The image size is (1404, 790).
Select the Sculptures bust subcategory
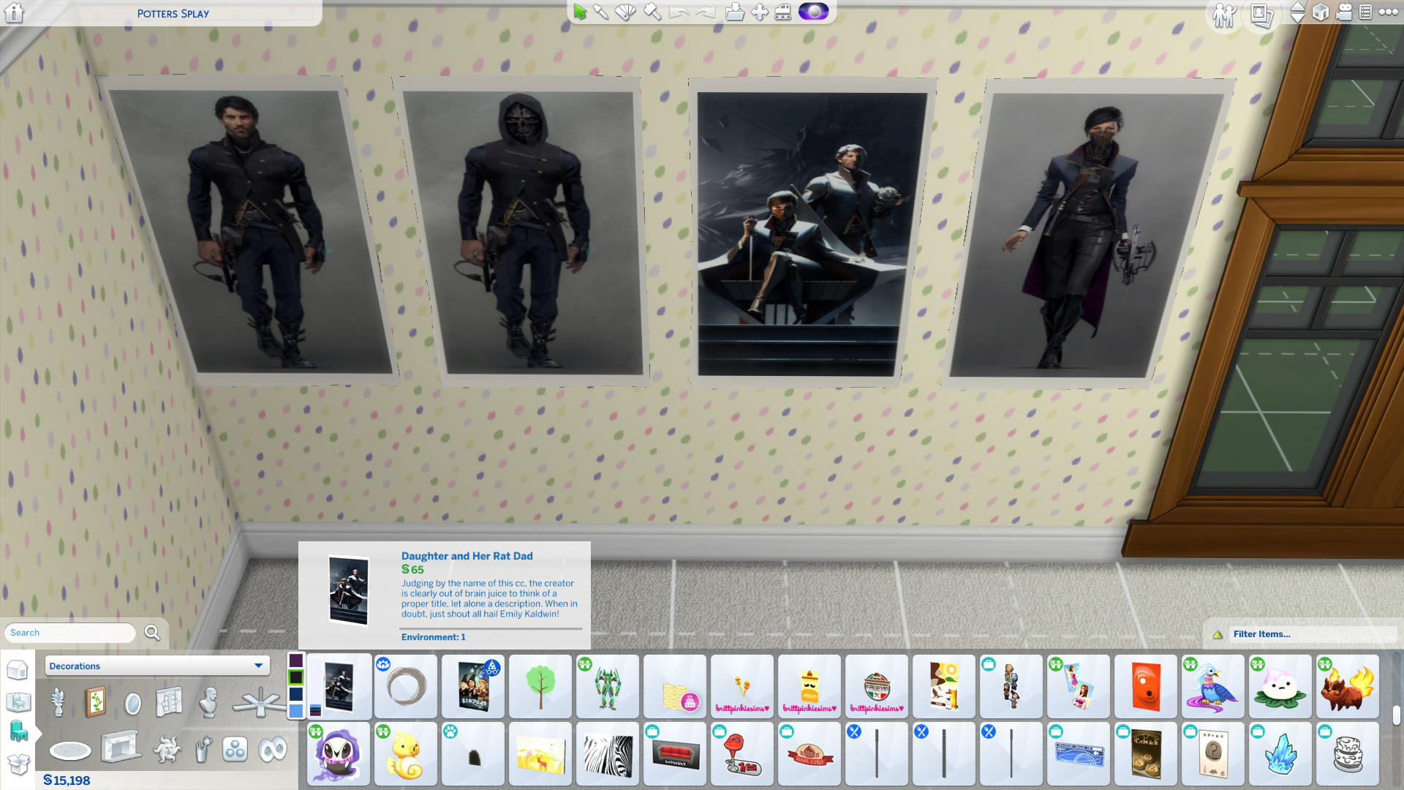pos(209,702)
